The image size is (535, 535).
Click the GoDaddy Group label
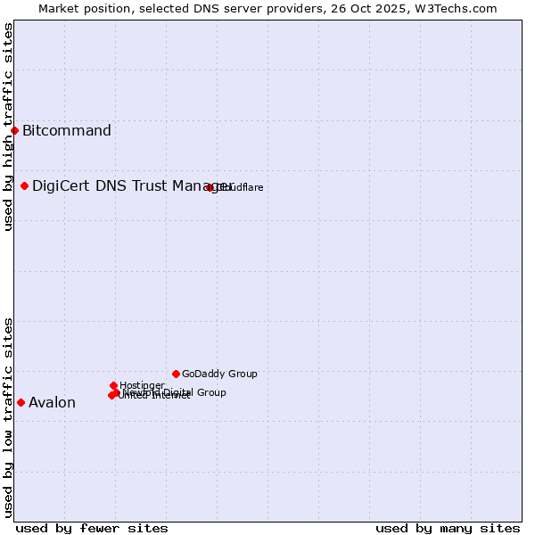[x=219, y=374]
